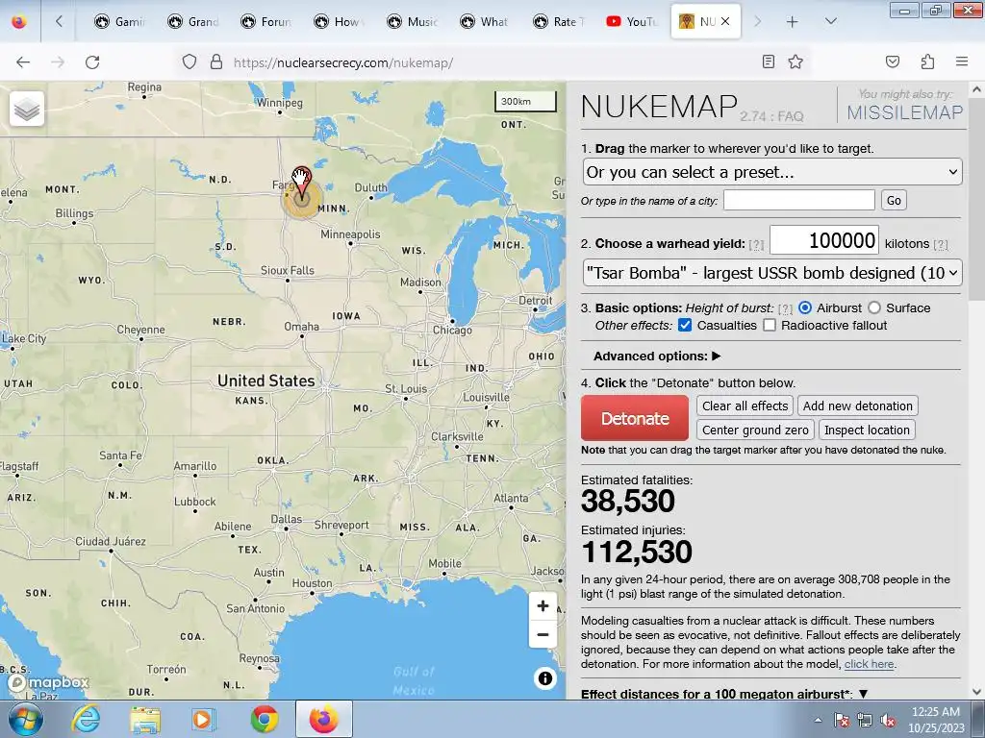985x738 pixels.
Task: Expand the Advanced options section
Action: (657, 357)
